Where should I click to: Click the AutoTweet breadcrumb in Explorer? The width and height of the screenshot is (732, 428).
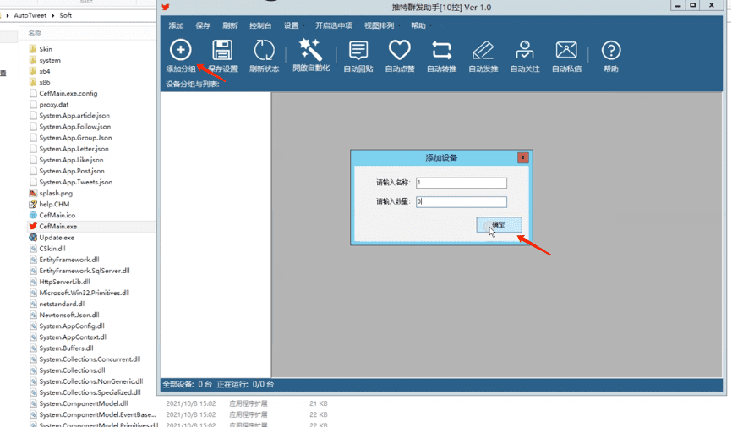tap(30, 15)
